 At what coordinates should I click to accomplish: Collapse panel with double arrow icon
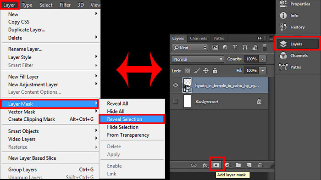coord(260,38)
